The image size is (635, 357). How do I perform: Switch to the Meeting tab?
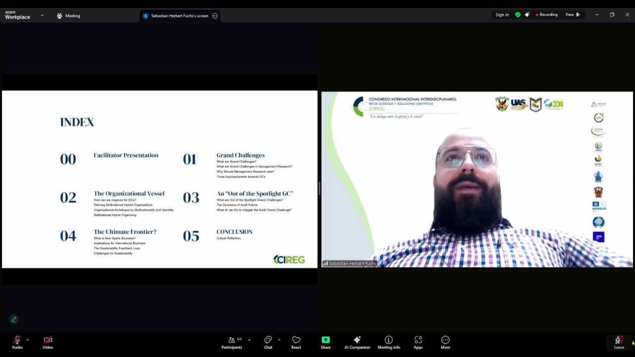pyautogui.click(x=68, y=16)
